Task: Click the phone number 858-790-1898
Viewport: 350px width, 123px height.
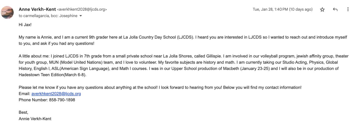Action: [62, 100]
